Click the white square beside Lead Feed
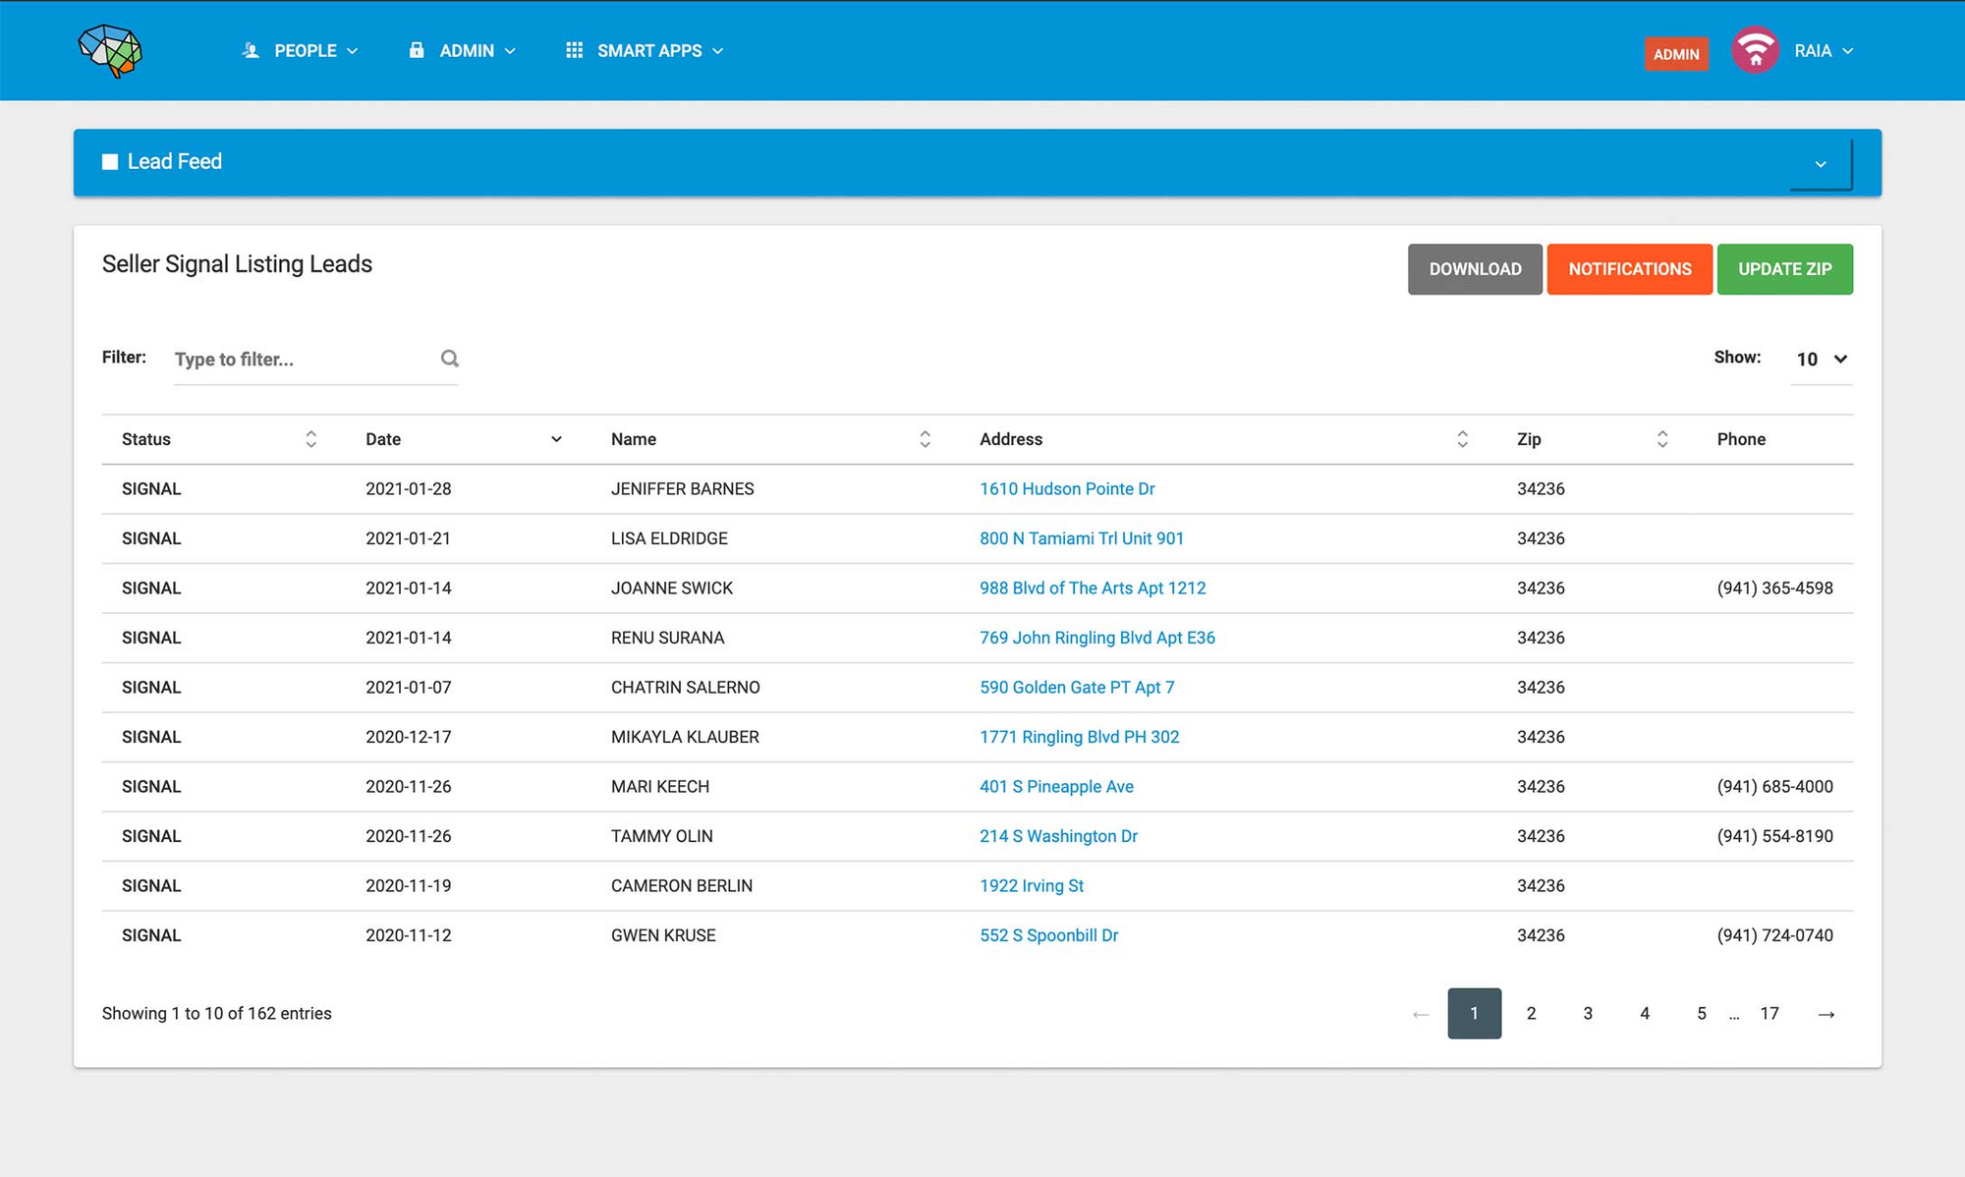 [110, 162]
